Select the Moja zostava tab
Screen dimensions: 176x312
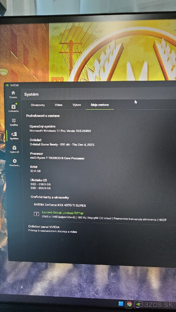[x=100, y=105]
